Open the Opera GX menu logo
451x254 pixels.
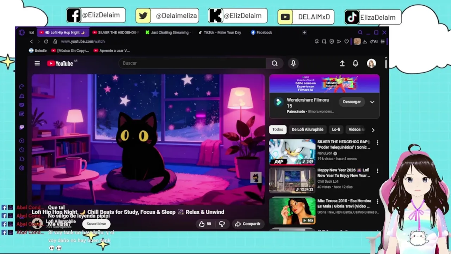[x=22, y=32]
